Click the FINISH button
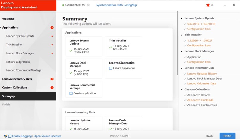240x139 pixels. coord(227,136)
